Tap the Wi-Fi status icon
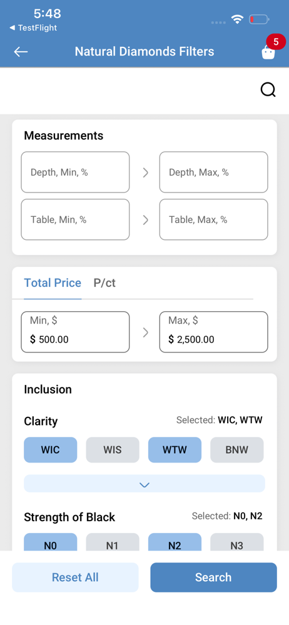This screenshot has height=625, width=289. 238,19
